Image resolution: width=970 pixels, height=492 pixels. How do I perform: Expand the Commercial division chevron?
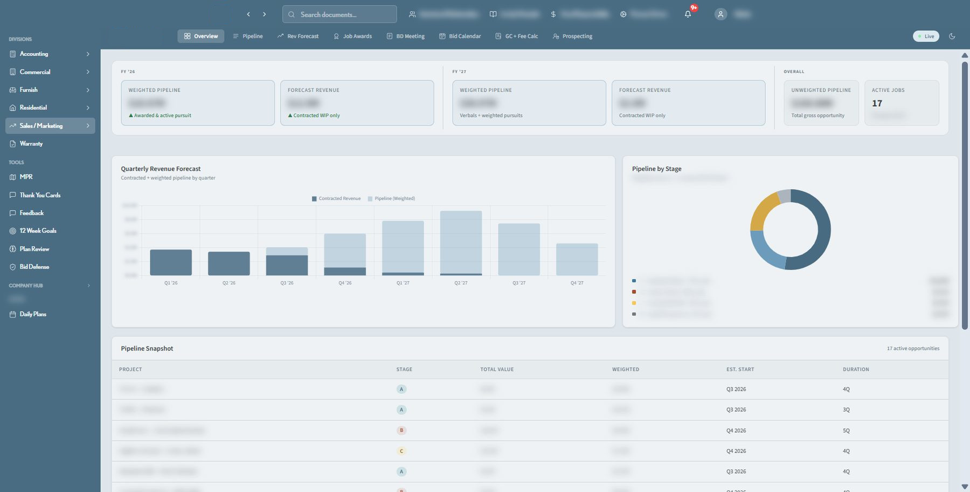pos(88,72)
